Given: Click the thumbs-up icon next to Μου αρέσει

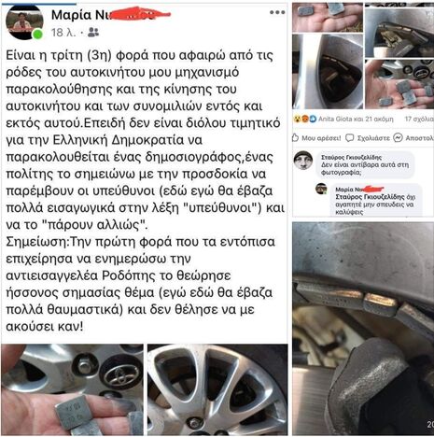Looking at the screenshot, I should [x=295, y=138].
